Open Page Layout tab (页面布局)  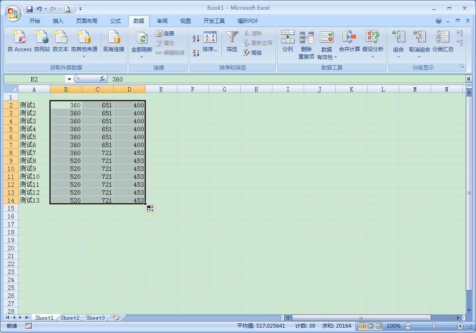click(87, 21)
